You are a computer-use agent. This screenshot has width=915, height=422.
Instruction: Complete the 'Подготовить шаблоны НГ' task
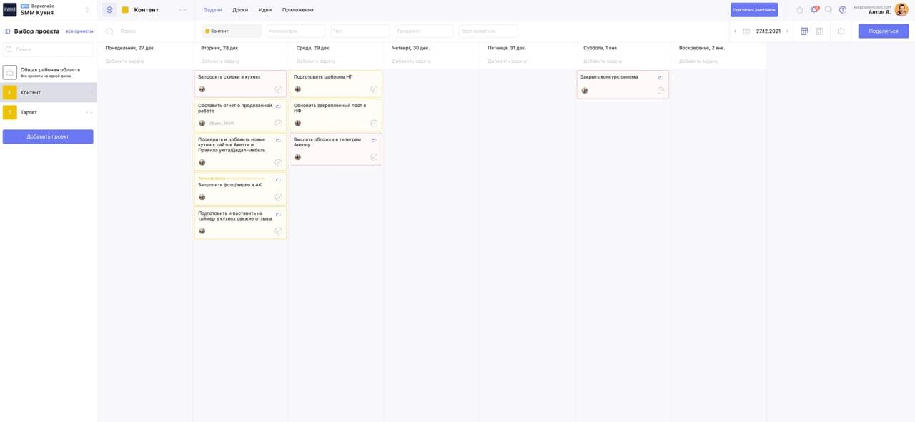pyautogui.click(x=373, y=89)
